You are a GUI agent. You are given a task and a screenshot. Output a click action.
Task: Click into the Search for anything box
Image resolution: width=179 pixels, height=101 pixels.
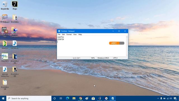click(x=29, y=98)
